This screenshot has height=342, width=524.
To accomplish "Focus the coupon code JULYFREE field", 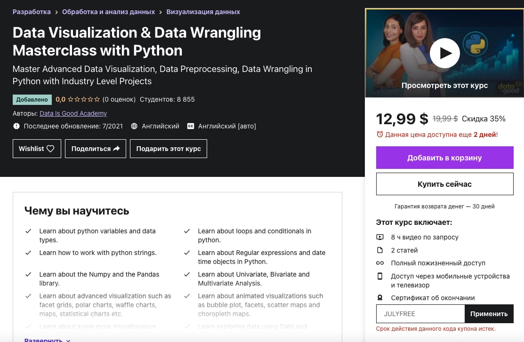I will pos(420,314).
